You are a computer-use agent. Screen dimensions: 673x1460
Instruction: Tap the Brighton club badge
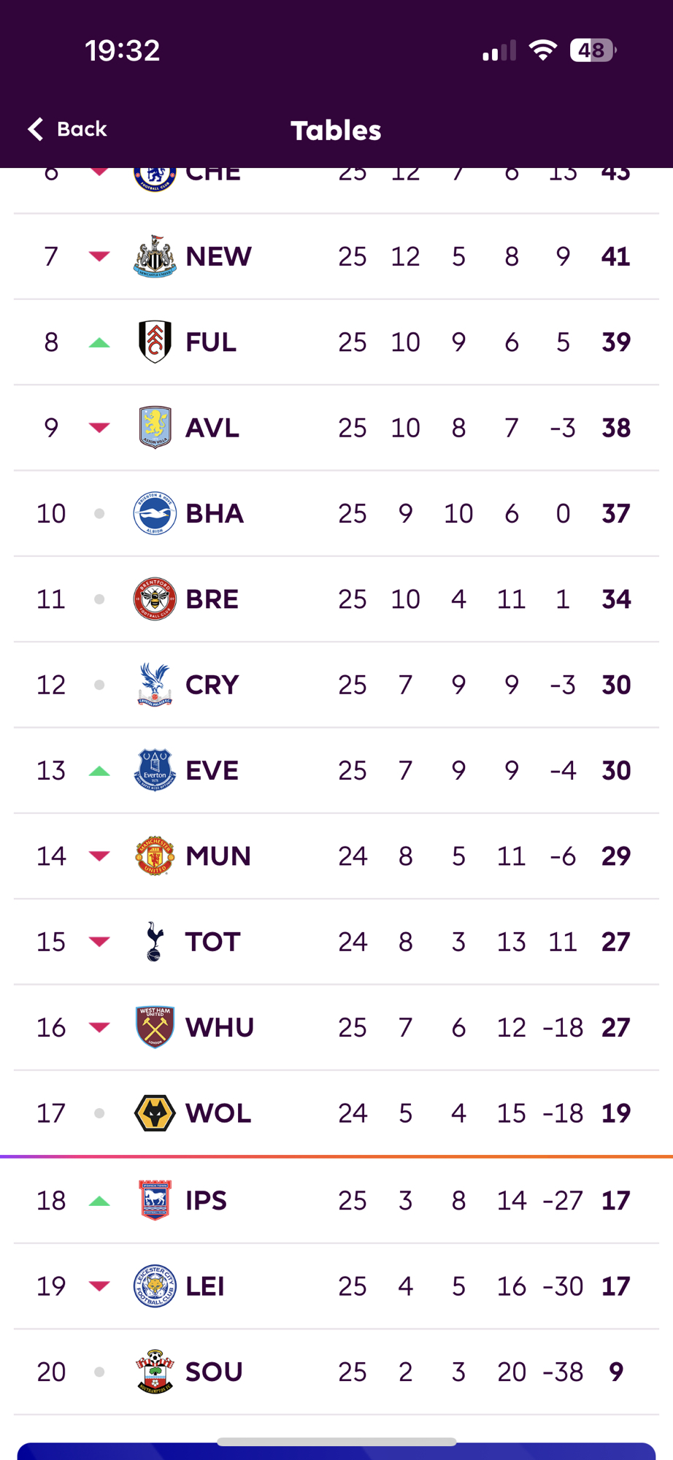click(x=155, y=513)
